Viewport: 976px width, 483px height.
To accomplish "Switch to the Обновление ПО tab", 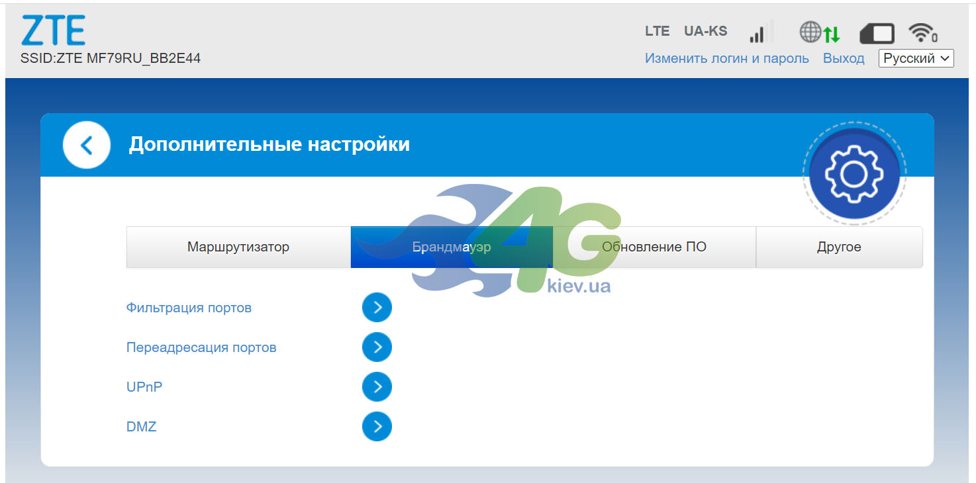I will [654, 247].
